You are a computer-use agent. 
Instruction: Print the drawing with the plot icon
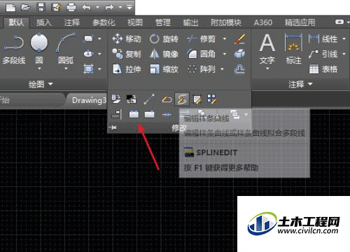71,7
